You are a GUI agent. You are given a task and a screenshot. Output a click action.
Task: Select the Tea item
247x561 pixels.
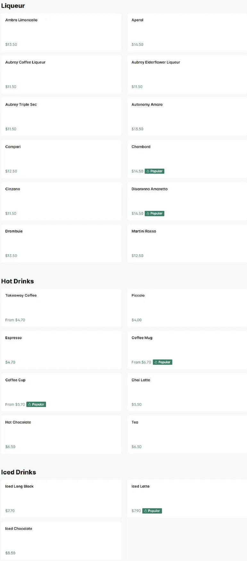click(187, 435)
